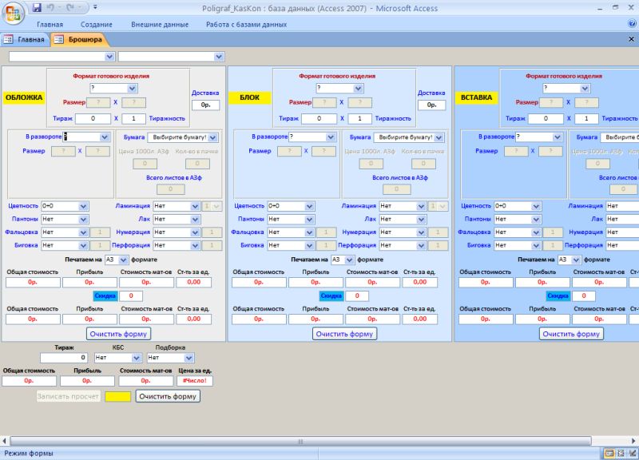639x460 pixels.
Task: Expand Цветность dropdown in ОБЛОЖКА panel
Action: point(83,206)
